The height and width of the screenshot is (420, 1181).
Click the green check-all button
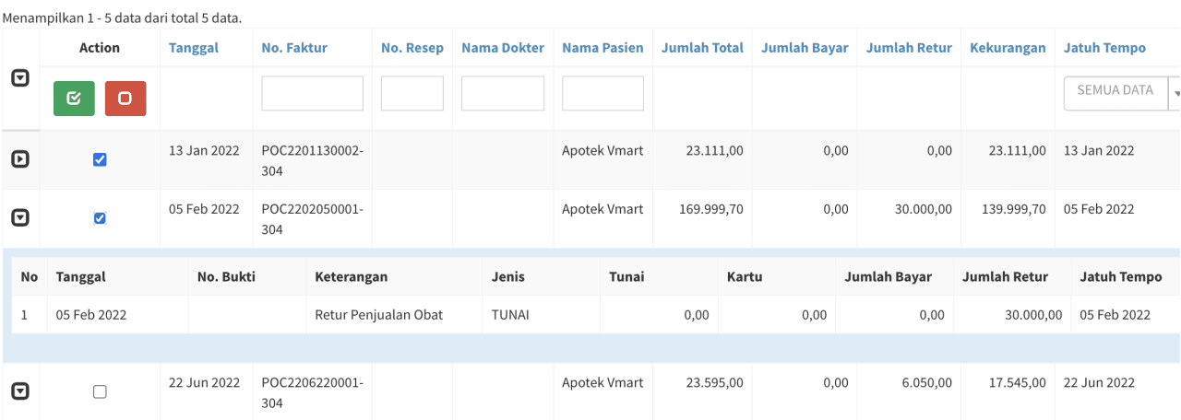(74, 99)
